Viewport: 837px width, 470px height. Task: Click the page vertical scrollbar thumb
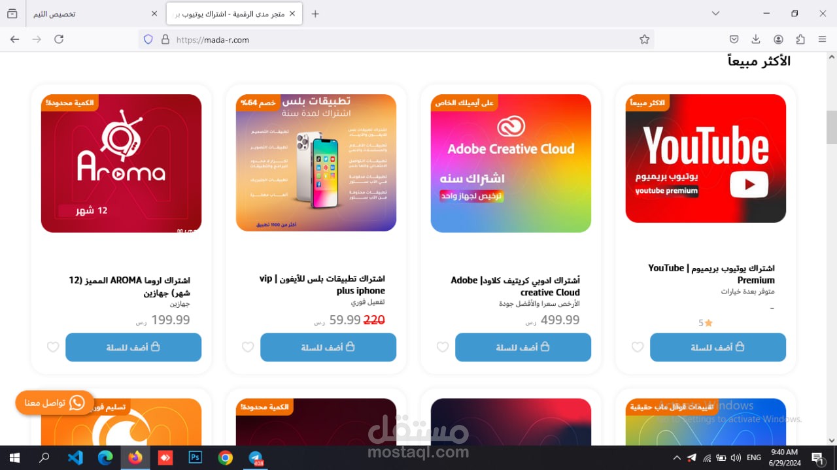click(831, 127)
